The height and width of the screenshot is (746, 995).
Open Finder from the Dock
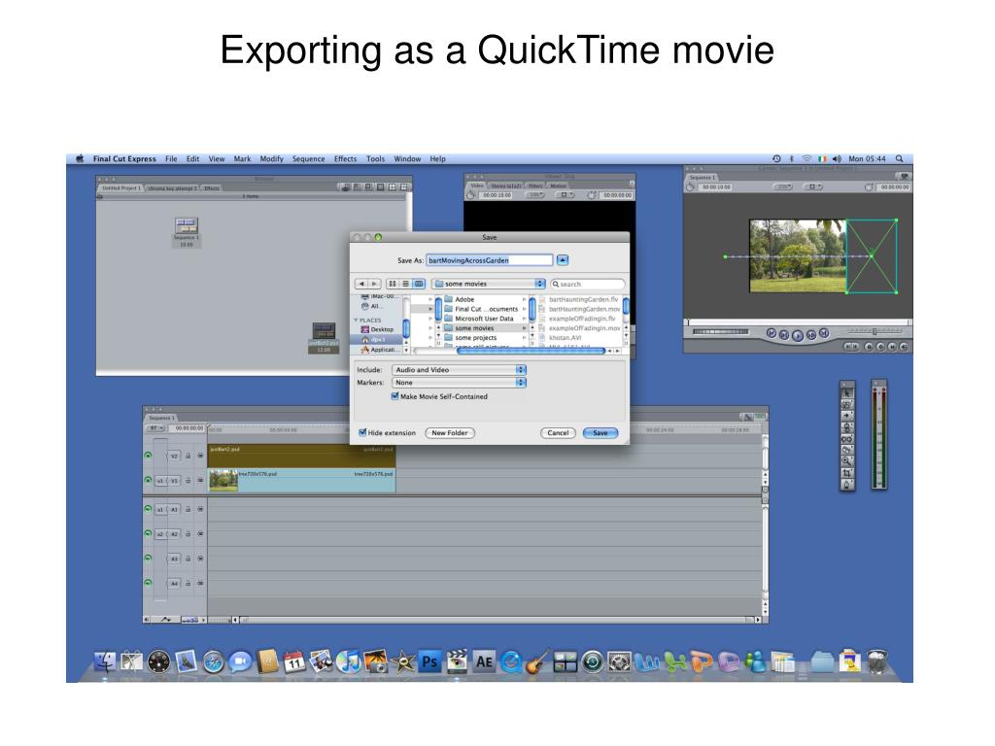click(105, 662)
